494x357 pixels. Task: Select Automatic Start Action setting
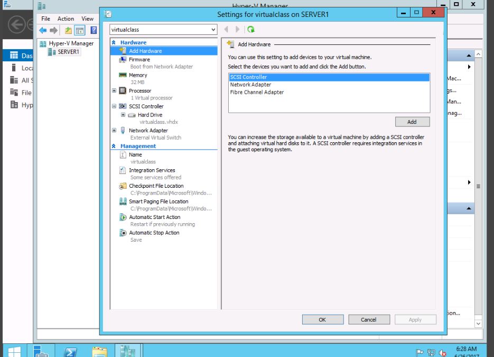click(x=154, y=217)
